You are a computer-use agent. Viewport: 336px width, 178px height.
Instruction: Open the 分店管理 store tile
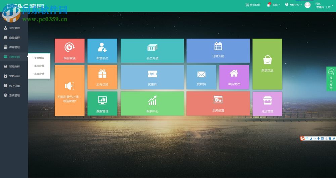tap(267, 104)
